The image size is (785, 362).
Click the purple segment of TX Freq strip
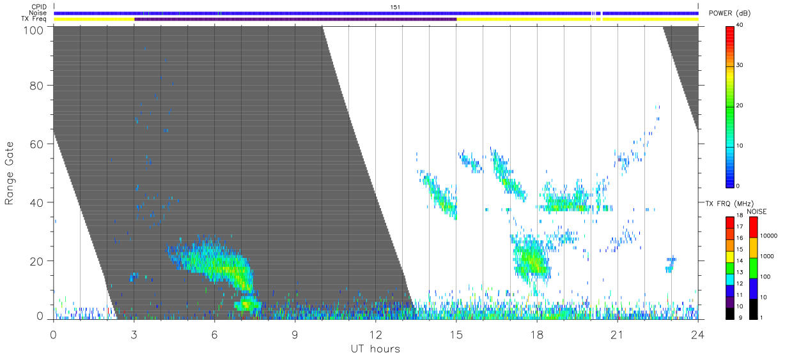[x=295, y=19]
